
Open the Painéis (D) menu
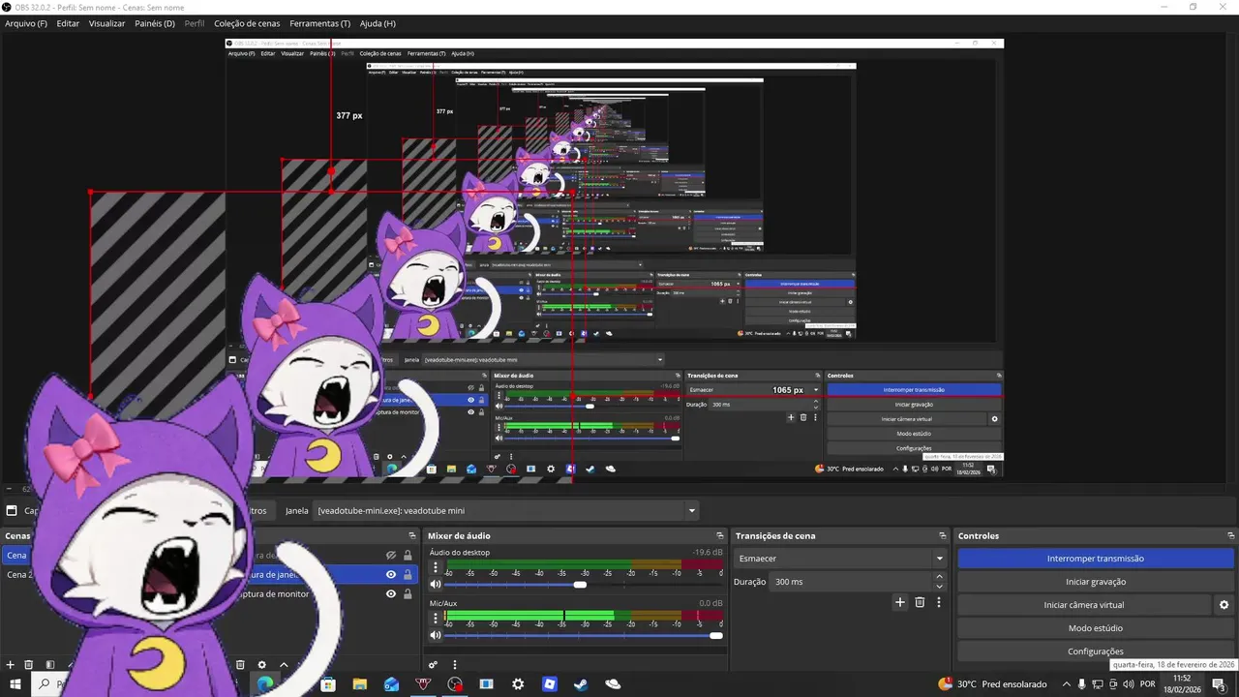[155, 23]
